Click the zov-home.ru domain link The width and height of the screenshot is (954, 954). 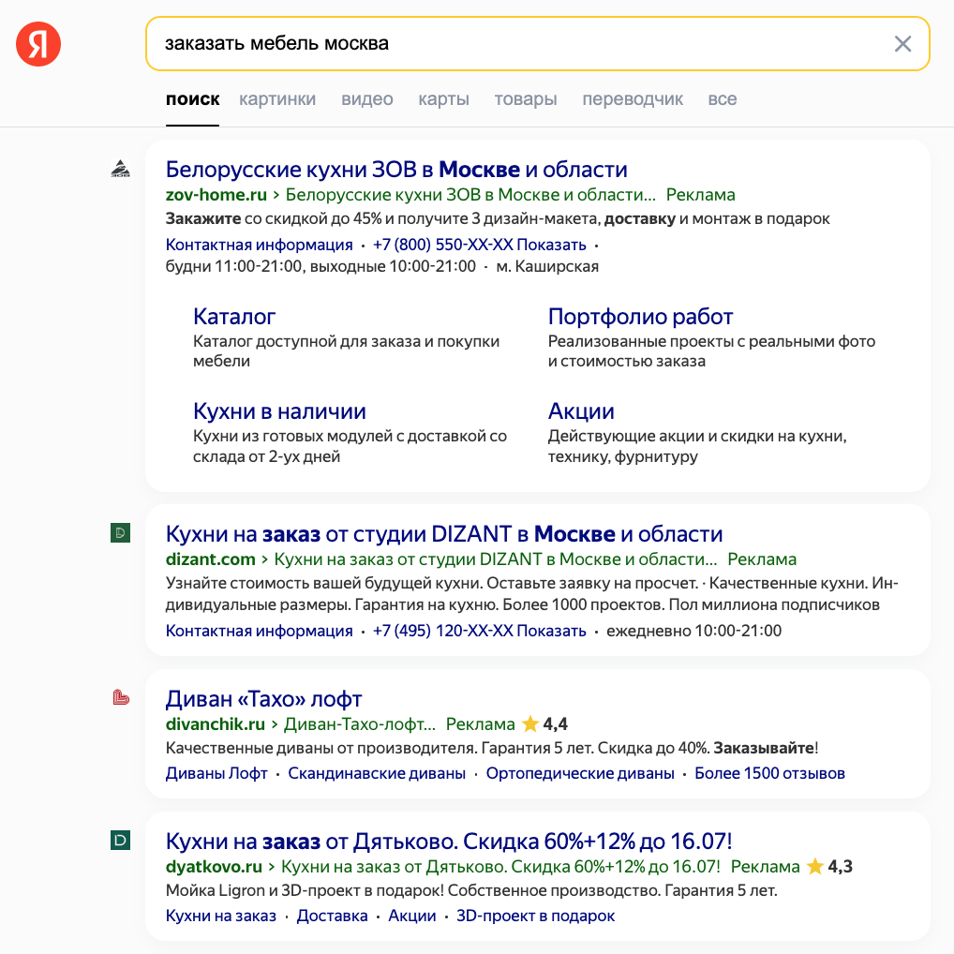point(216,195)
